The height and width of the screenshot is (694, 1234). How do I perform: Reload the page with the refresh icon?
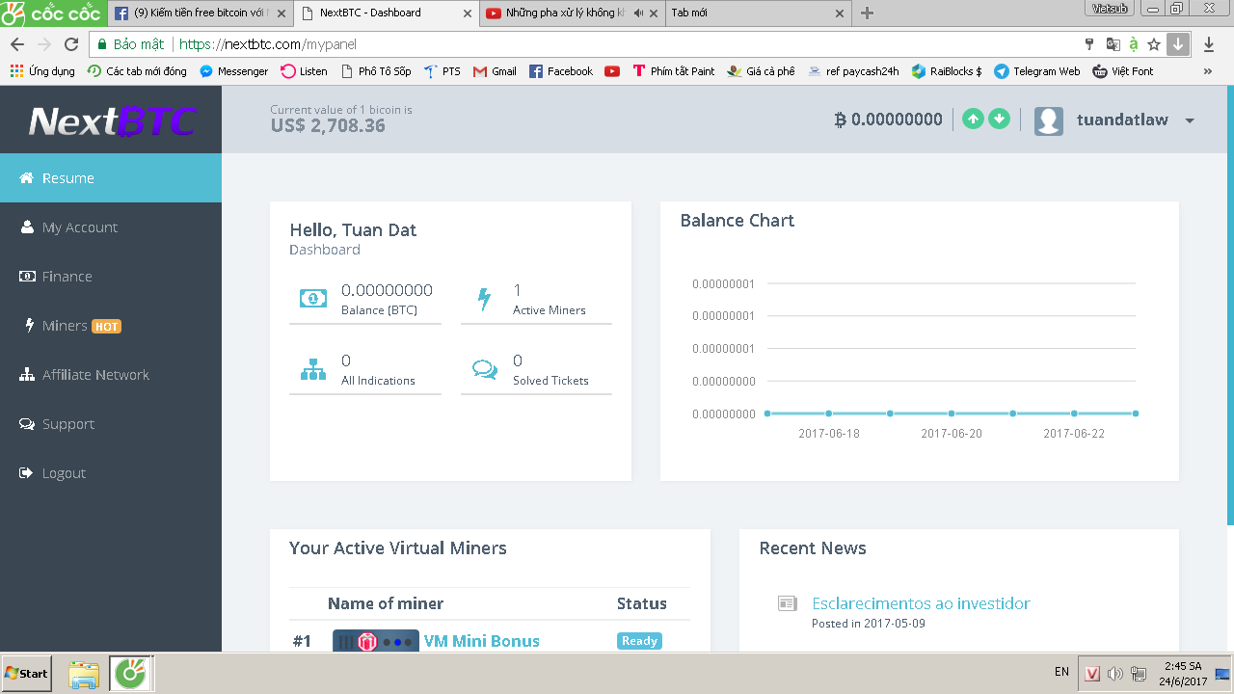(x=70, y=44)
